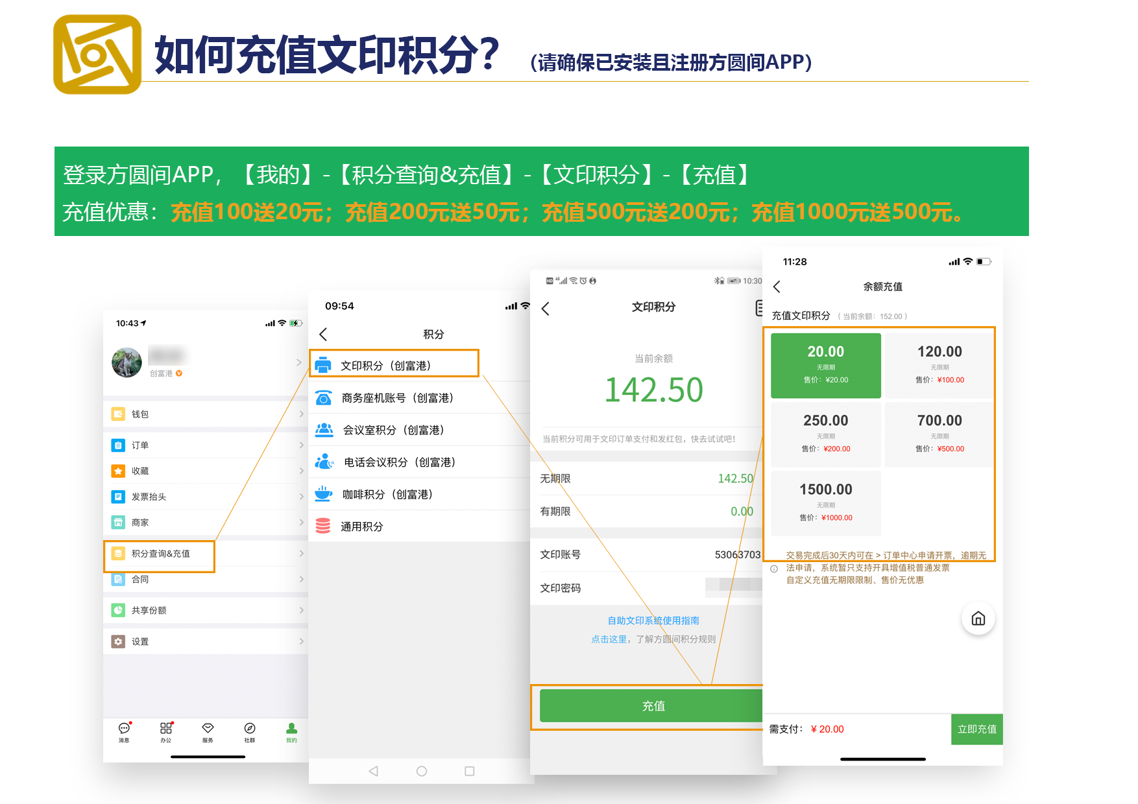Select the 通用积分 stacked-coins icon
This screenshot has height=804, width=1138.
322,525
